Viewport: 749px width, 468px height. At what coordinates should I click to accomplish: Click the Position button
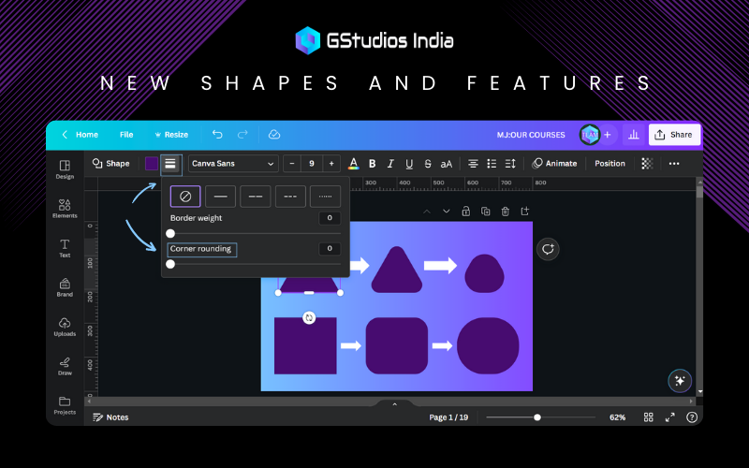click(x=609, y=163)
